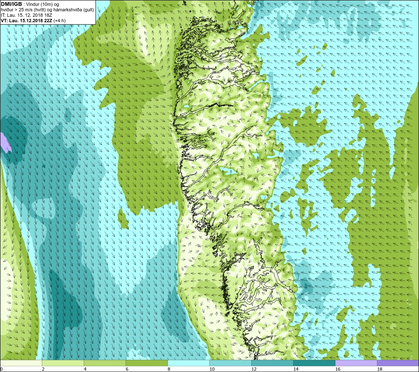419x372 pixels.
Task: Click the scale label "8"
Action: coord(169,369)
